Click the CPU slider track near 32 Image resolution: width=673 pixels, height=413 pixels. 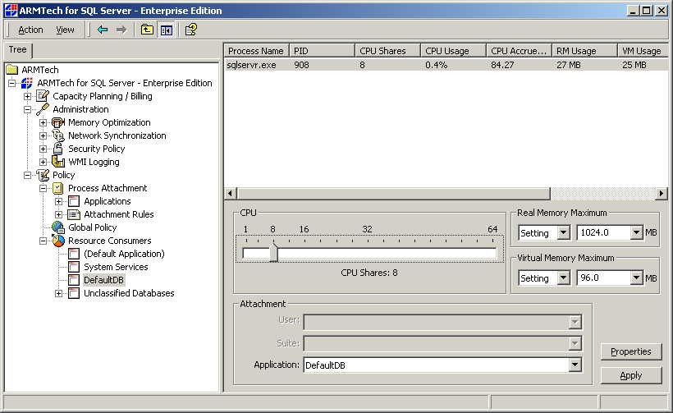coord(368,254)
